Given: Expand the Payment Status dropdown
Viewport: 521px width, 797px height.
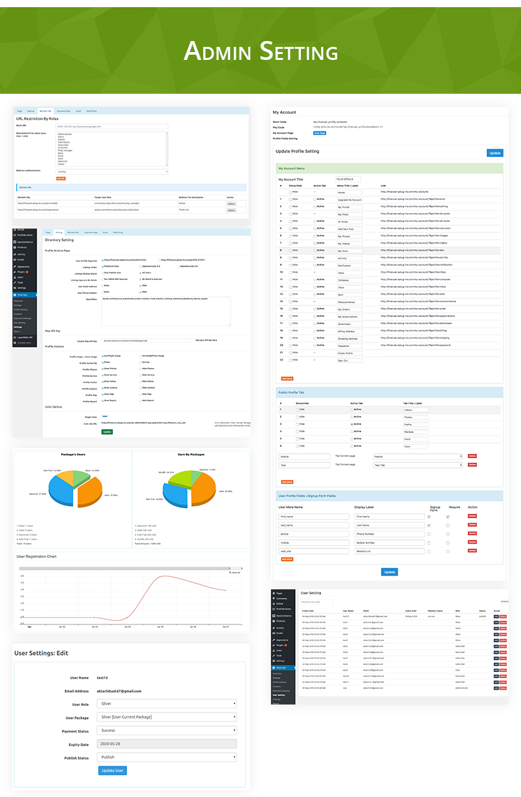Looking at the screenshot, I should point(167,730).
